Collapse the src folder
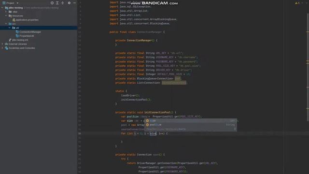Image resolution: width=309 pixels, height=174 pixels. tap(6, 24)
